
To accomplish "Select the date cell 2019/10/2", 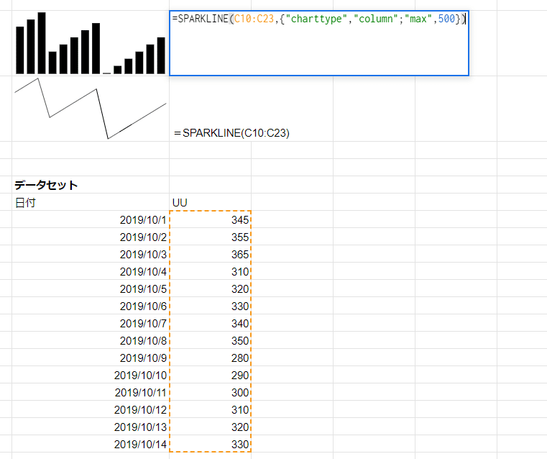I will (91, 237).
